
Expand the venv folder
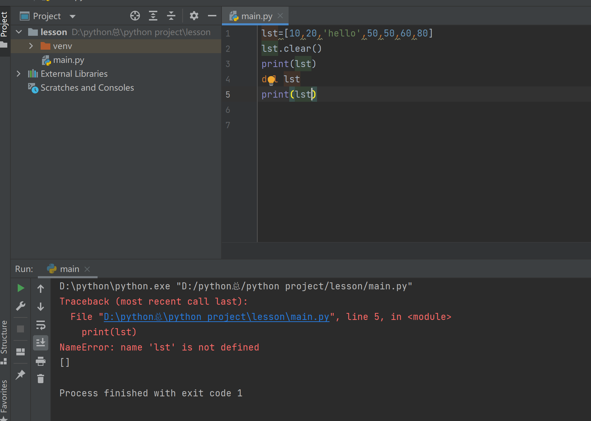(31, 46)
